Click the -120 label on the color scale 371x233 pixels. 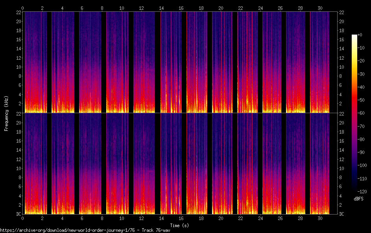point(363,191)
